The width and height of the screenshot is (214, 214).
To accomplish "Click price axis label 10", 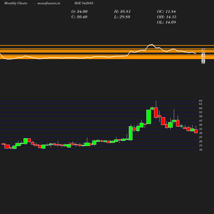I will [x=200, y=150].
